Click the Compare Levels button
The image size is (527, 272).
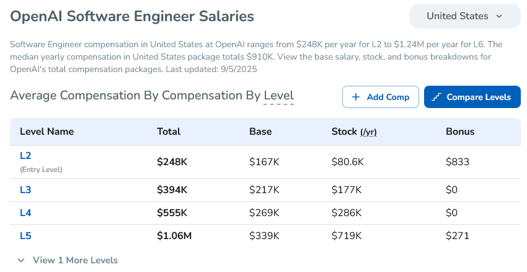click(x=472, y=97)
